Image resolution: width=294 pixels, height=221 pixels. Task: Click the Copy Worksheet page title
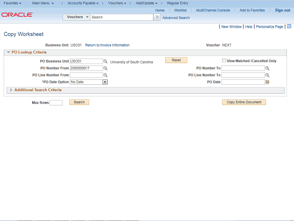point(23,34)
